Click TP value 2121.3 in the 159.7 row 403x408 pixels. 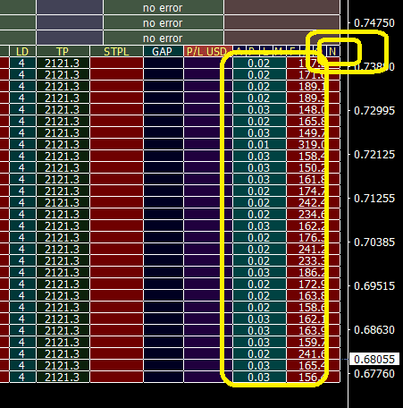(x=63, y=343)
